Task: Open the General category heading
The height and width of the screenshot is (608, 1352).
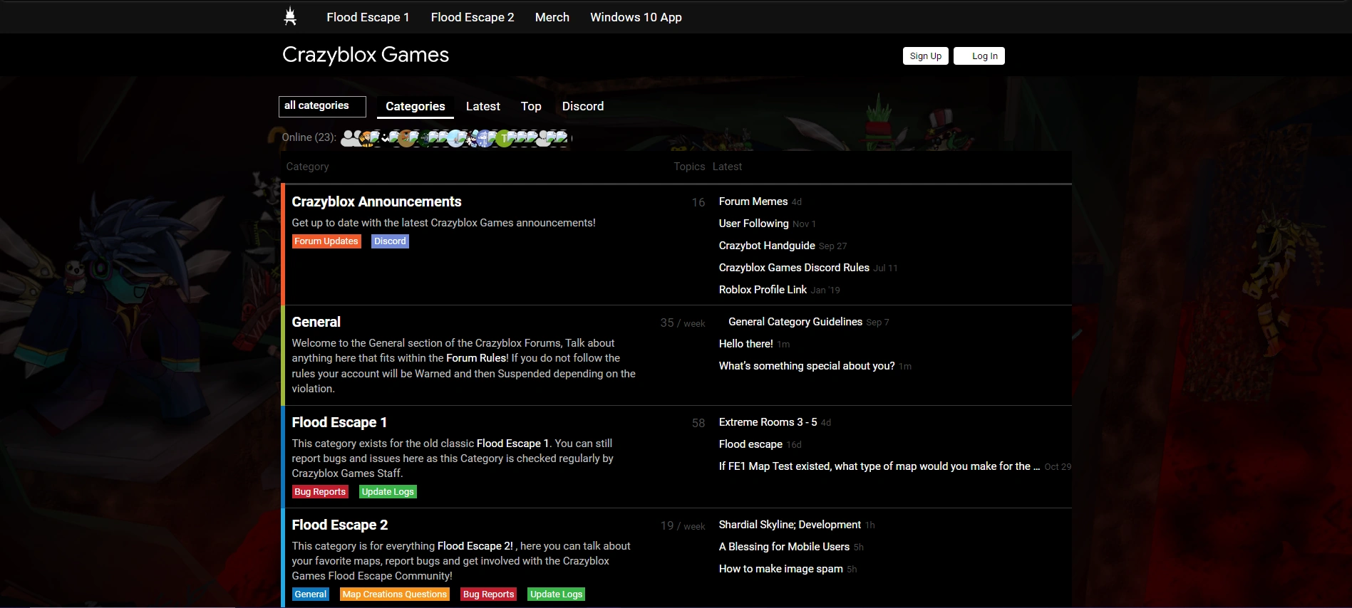Action: pyautogui.click(x=316, y=323)
